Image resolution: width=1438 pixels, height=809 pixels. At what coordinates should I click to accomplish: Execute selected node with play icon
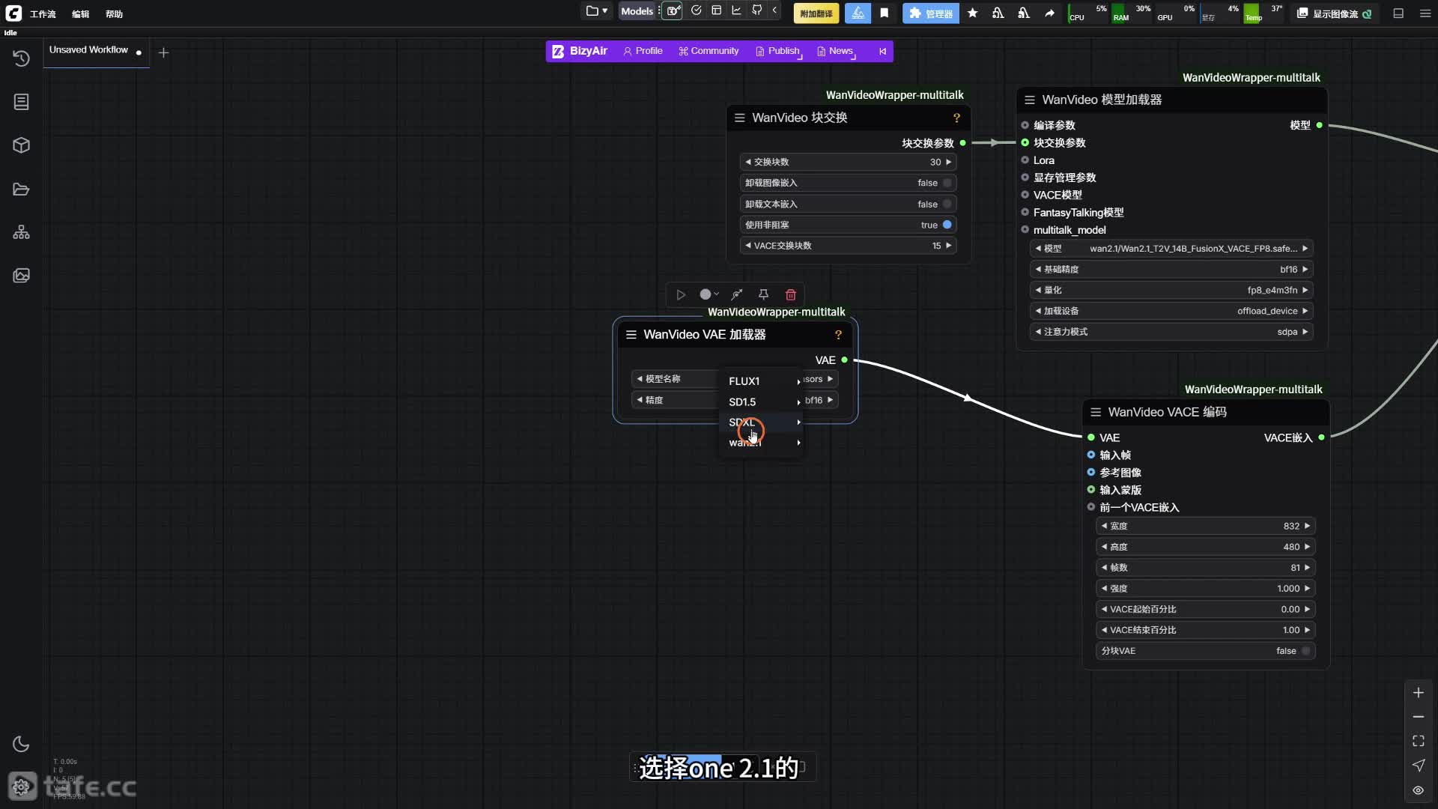[x=681, y=294]
